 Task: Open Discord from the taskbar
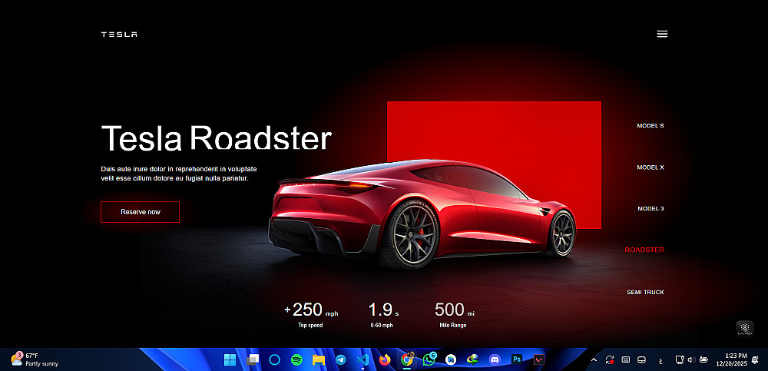[495, 359]
